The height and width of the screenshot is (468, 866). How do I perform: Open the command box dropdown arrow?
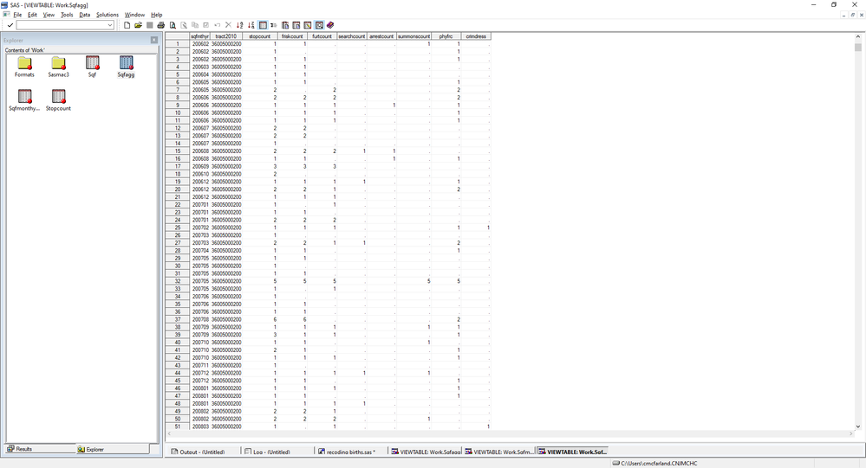pyautogui.click(x=110, y=25)
